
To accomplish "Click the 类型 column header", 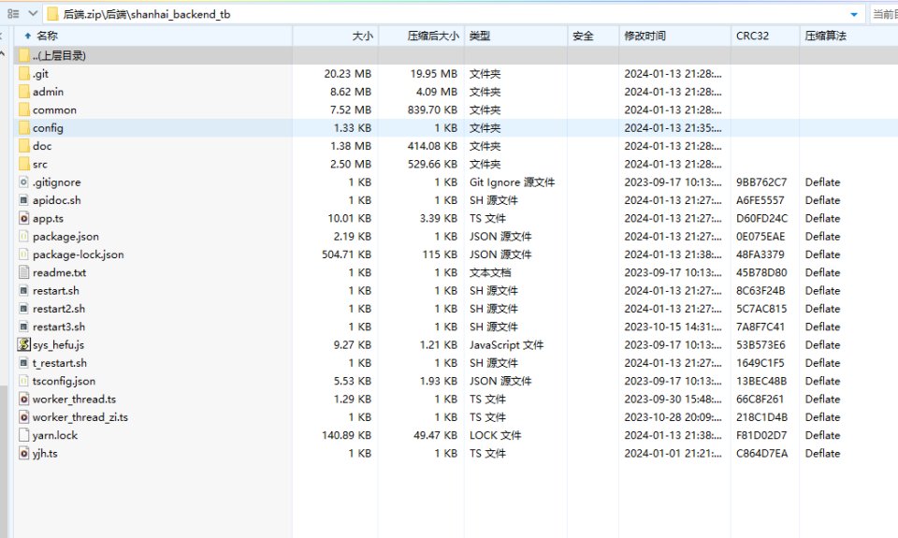I will pos(479,36).
